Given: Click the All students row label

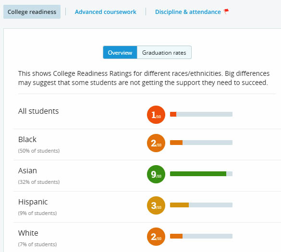Looking at the screenshot, I should click(38, 111).
